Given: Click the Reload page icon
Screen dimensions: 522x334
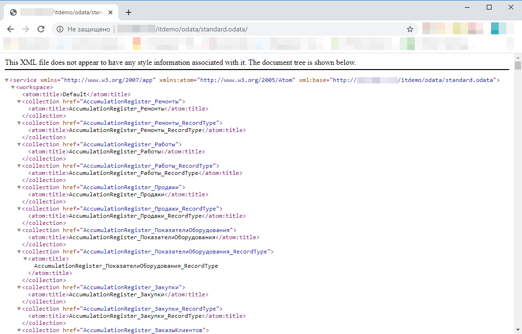Looking at the screenshot, I should [41, 29].
